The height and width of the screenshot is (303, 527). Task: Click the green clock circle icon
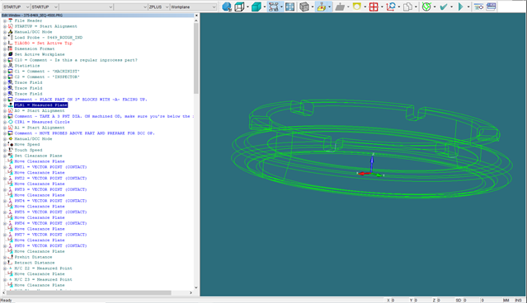coord(426,7)
